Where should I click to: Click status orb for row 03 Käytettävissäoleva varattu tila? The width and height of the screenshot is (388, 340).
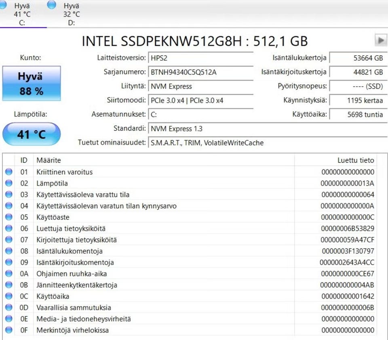[8, 194]
